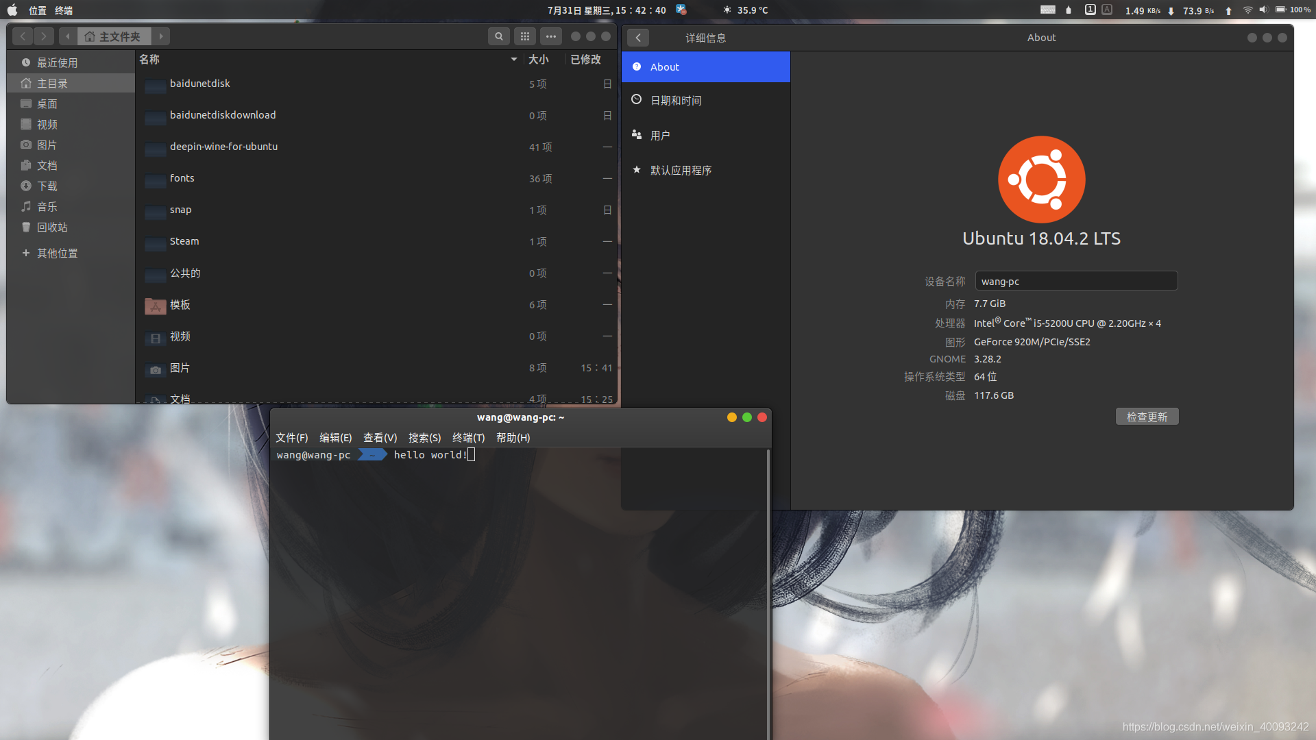Viewport: 1316px width, 740px height.
Task: Open the terminal 文件(F) menu
Action: click(x=292, y=438)
